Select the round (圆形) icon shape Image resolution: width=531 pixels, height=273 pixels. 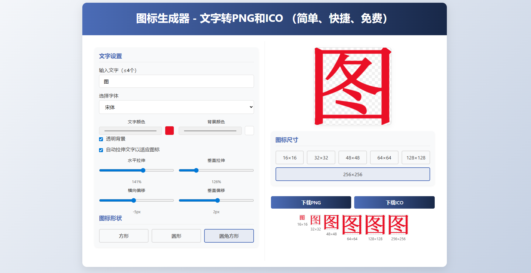point(176,236)
